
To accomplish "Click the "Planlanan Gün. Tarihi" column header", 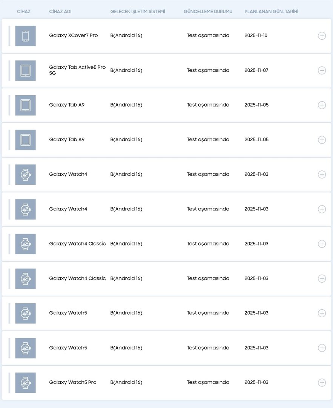I will click(271, 12).
